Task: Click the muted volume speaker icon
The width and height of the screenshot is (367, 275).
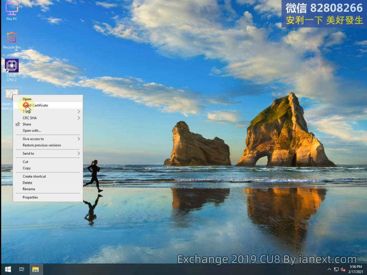Action: [343, 269]
